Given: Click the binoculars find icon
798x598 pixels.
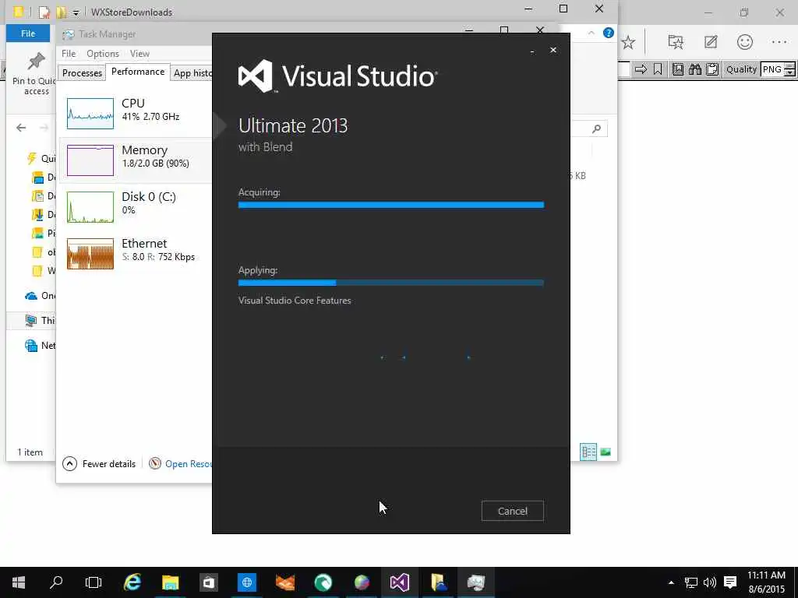Looking at the screenshot, I should pos(695,69).
